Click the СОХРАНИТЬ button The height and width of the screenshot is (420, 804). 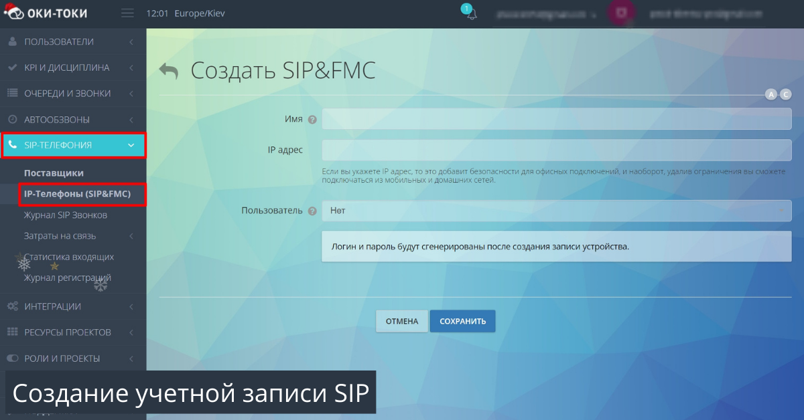tap(462, 321)
